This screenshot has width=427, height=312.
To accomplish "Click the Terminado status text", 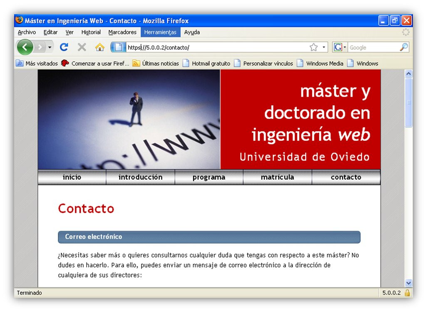I will tap(30, 293).
